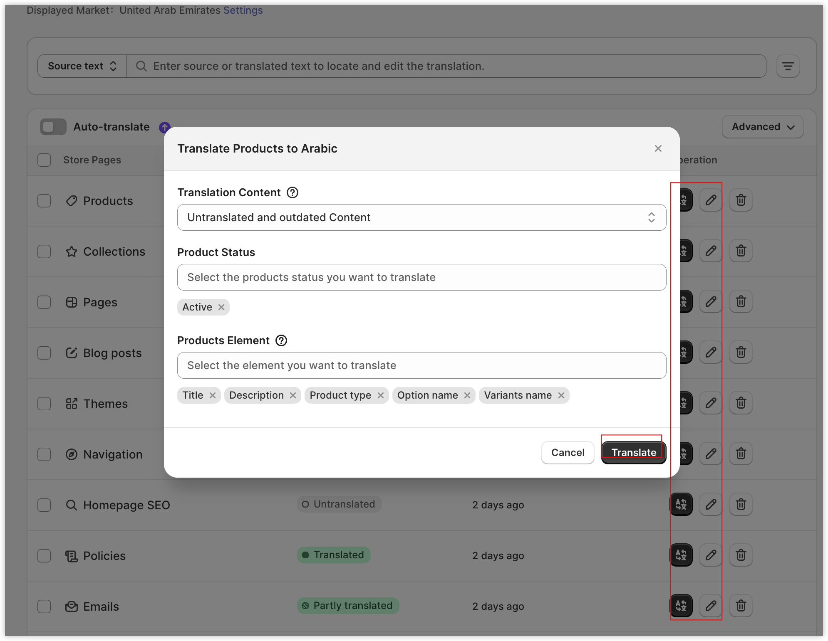Remove the Title element tag
The image size is (828, 641).
coord(213,395)
